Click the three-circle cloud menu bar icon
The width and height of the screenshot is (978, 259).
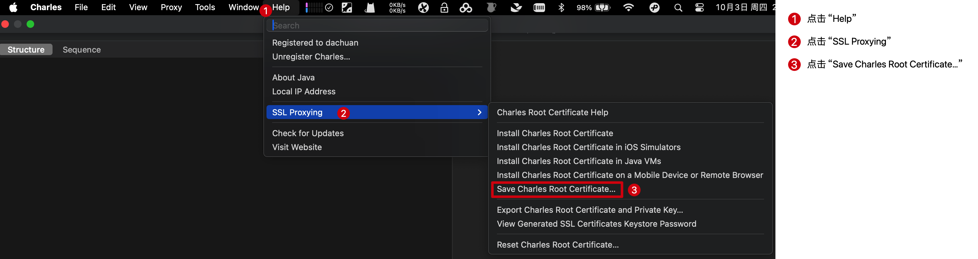[466, 7]
